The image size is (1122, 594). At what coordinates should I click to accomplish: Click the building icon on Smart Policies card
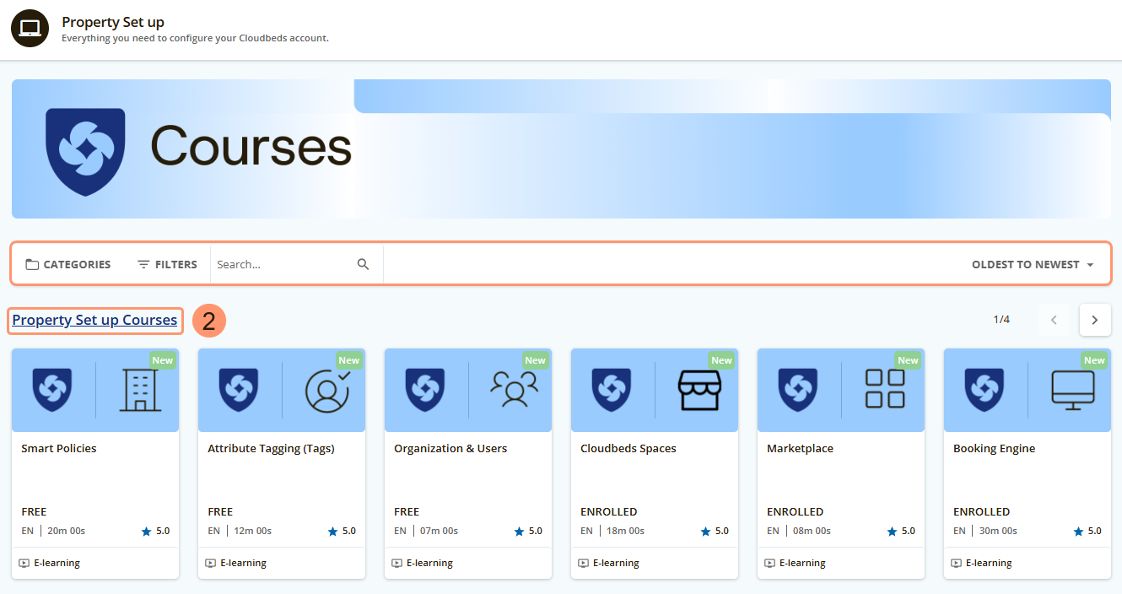[x=139, y=389]
